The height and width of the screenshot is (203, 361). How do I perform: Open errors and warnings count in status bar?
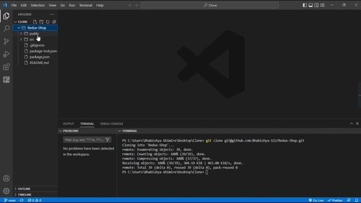coord(34,201)
